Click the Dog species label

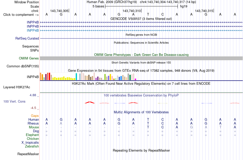tap(36, 131)
